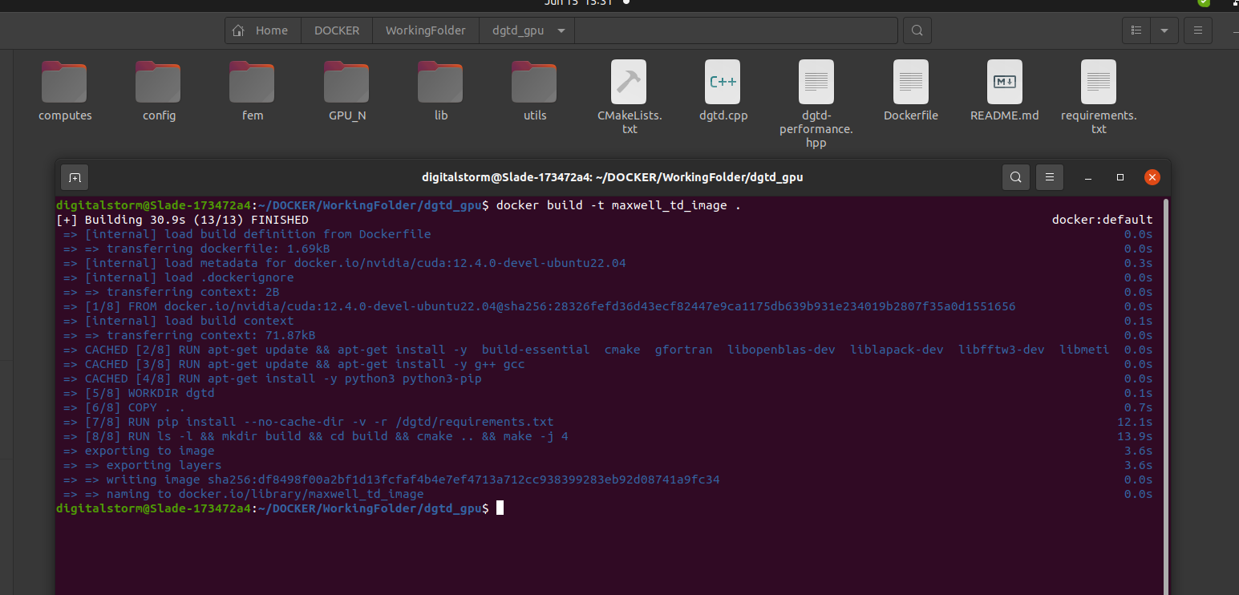Open the dgtd_gpu path bar dropdown
This screenshot has width=1239, height=595.
(561, 30)
